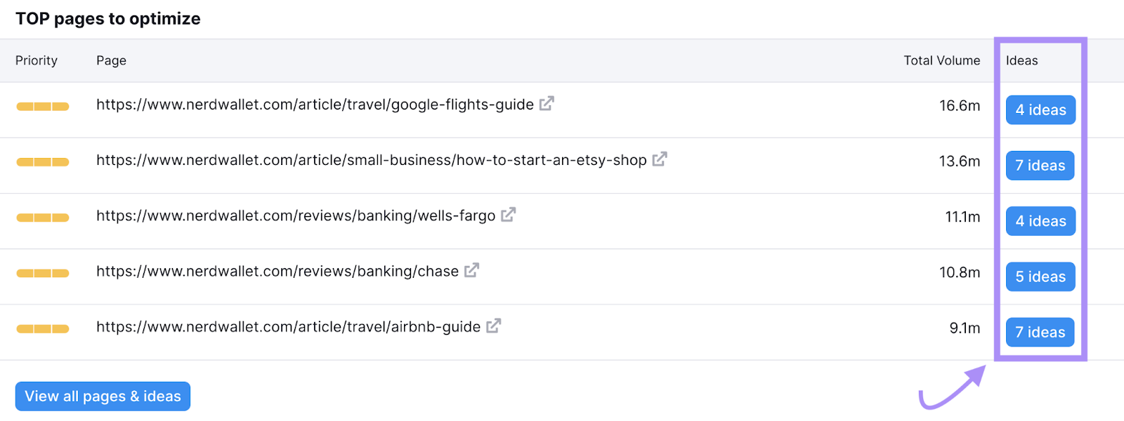The image size is (1124, 421).
Task: Open the google-flights-guide page in new tab
Action: (x=547, y=102)
